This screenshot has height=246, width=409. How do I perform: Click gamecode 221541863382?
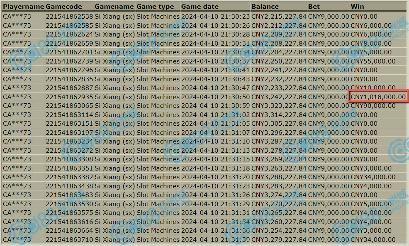click(69, 177)
